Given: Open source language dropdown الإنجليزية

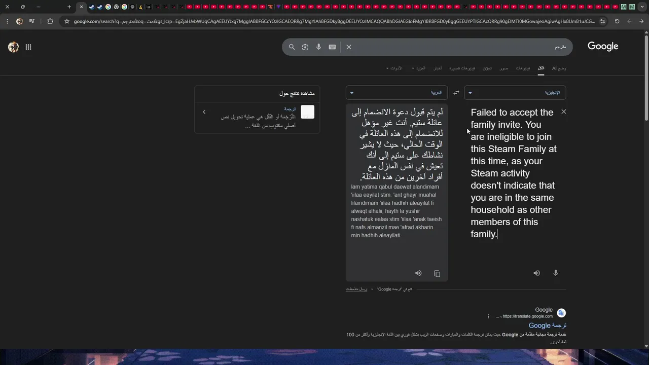Looking at the screenshot, I should coord(515,93).
